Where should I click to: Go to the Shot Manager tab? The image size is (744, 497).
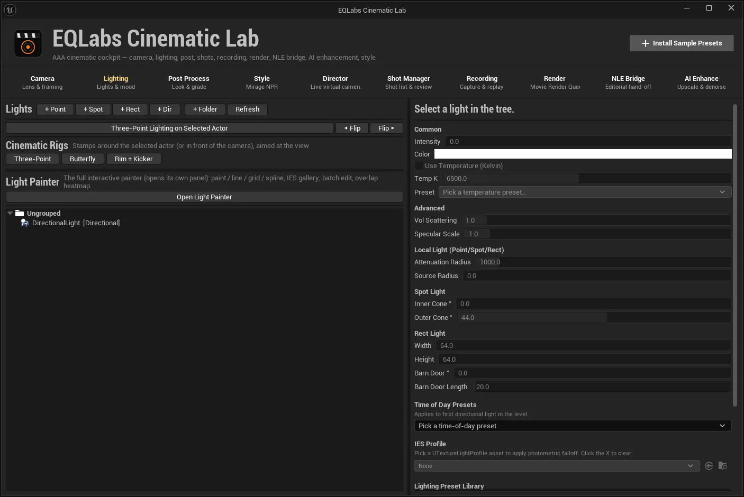click(x=409, y=82)
